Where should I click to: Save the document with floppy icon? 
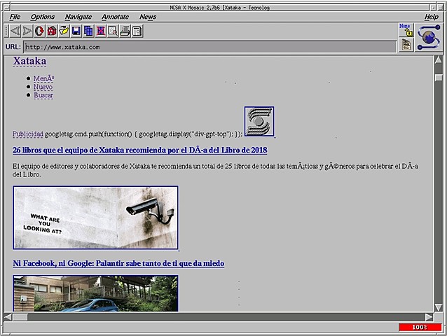coord(76,31)
